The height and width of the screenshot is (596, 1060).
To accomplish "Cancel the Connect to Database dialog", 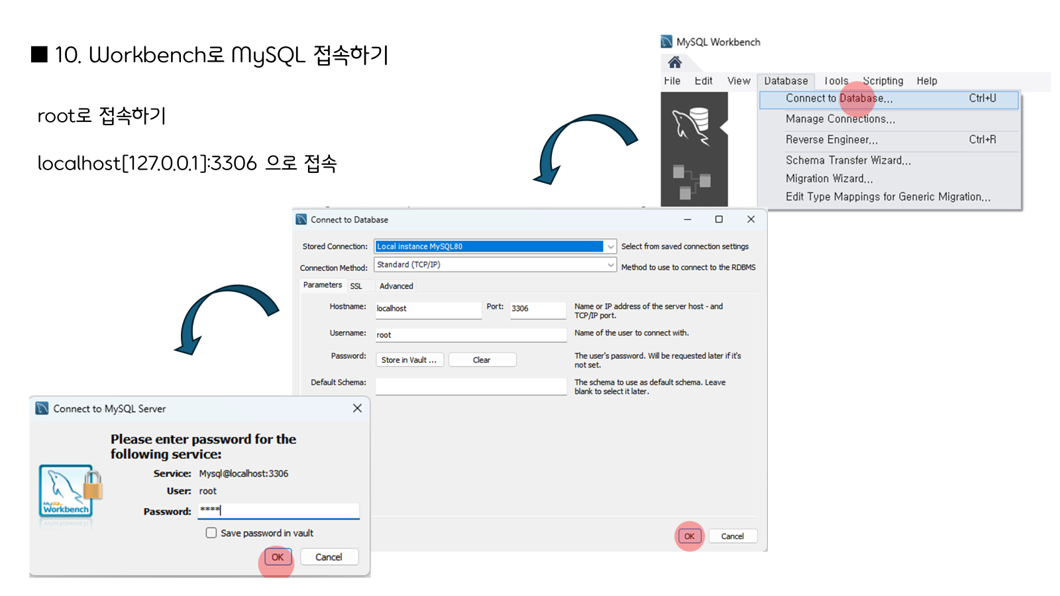I will [733, 536].
